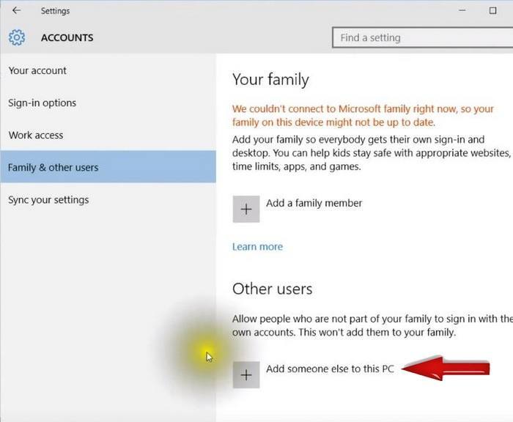513x422 pixels.
Task: Click the Other users heading
Action: click(272, 289)
